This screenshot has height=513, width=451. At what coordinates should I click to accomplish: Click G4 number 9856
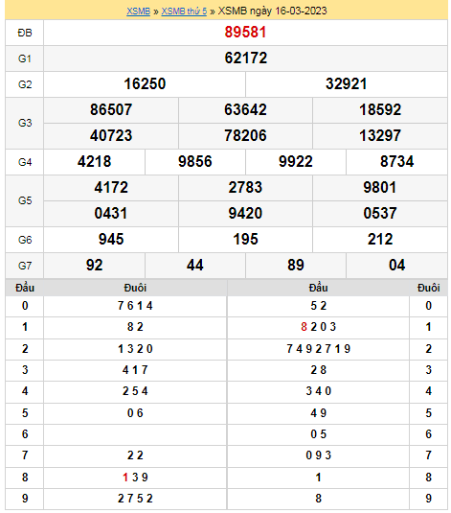(195, 161)
